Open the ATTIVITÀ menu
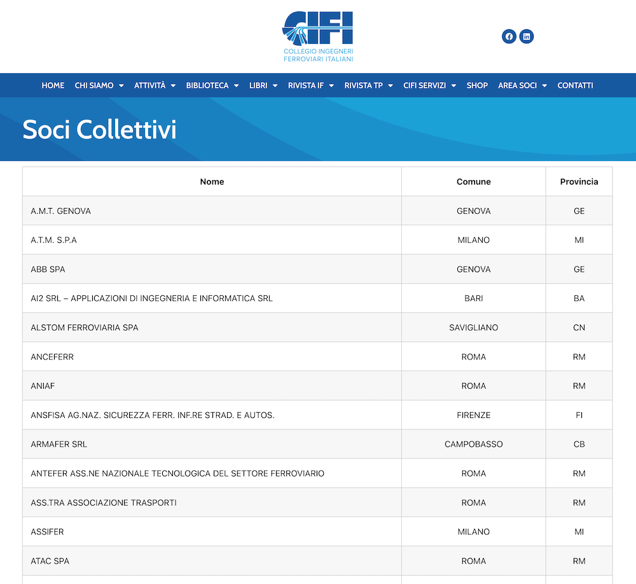The image size is (636, 584). pyautogui.click(x=149, y=86)
